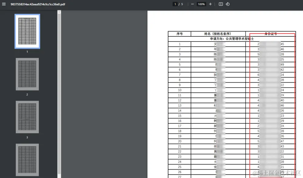Viewport: 303px width, 178px height.
Task: Click serial number 5 cell
Action: tap(179, 64)
